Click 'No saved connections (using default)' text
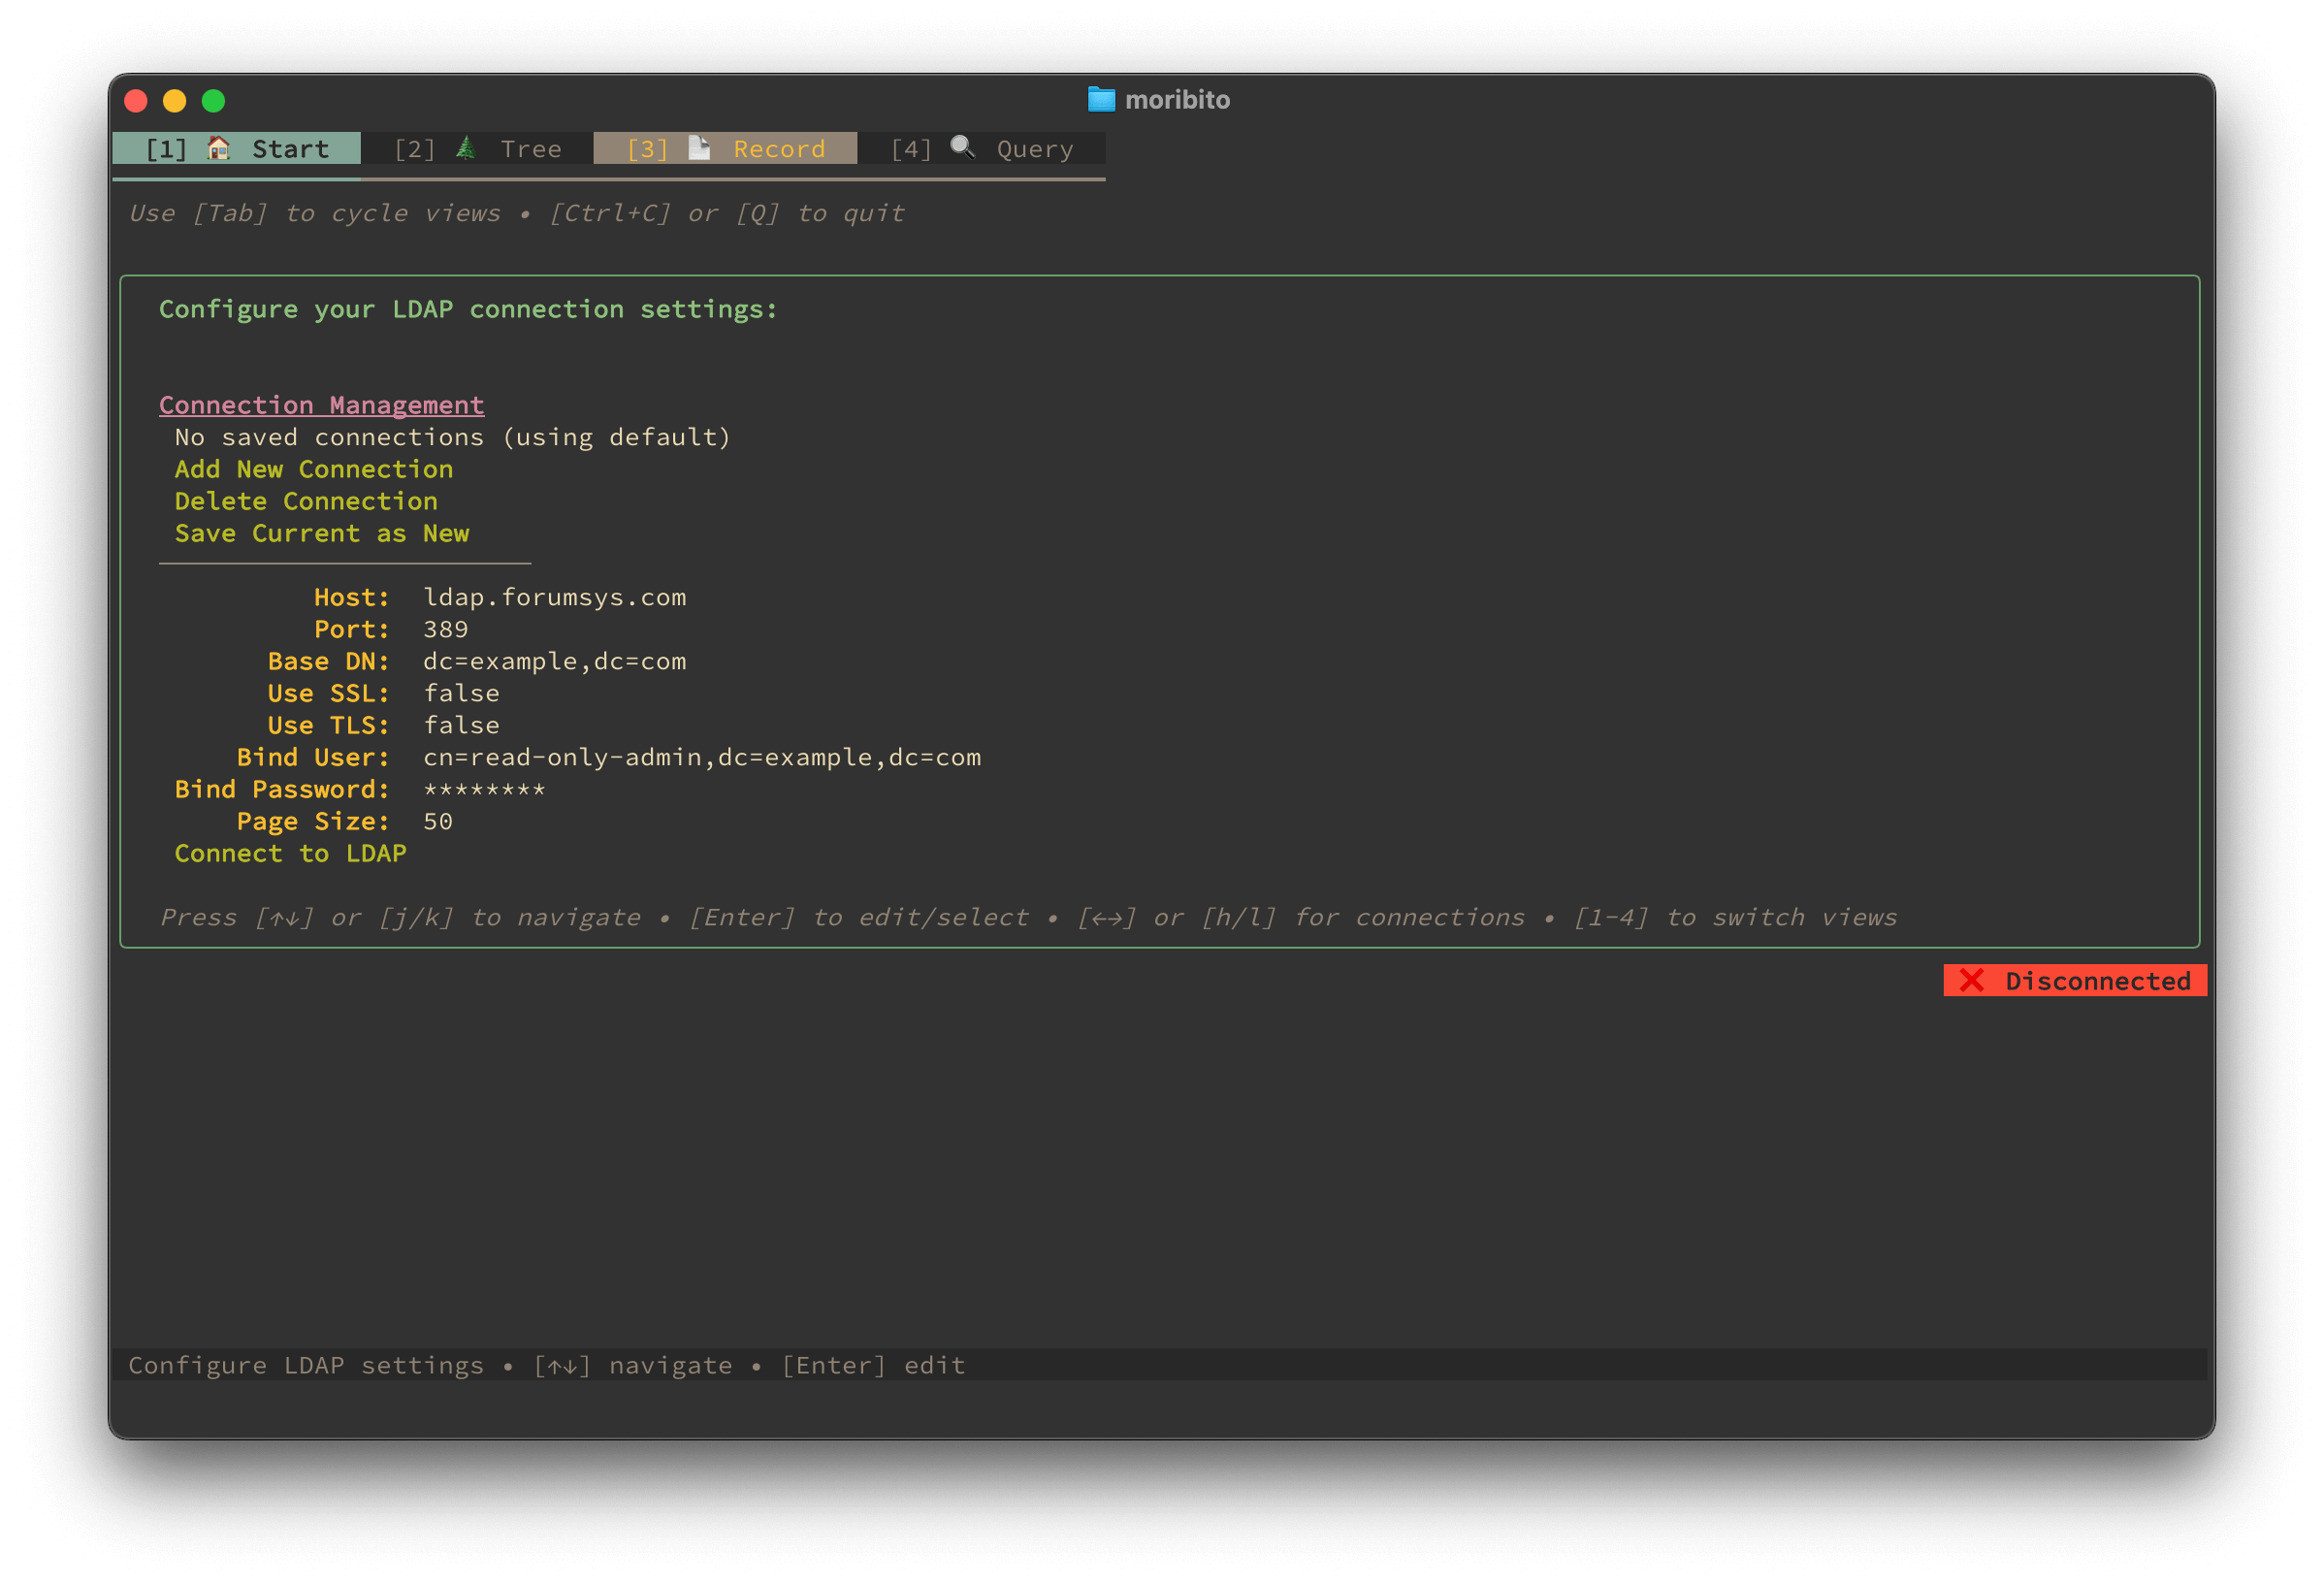Image resolution: width=2324 pixels, height=1583 pixels. pos(453,437)
